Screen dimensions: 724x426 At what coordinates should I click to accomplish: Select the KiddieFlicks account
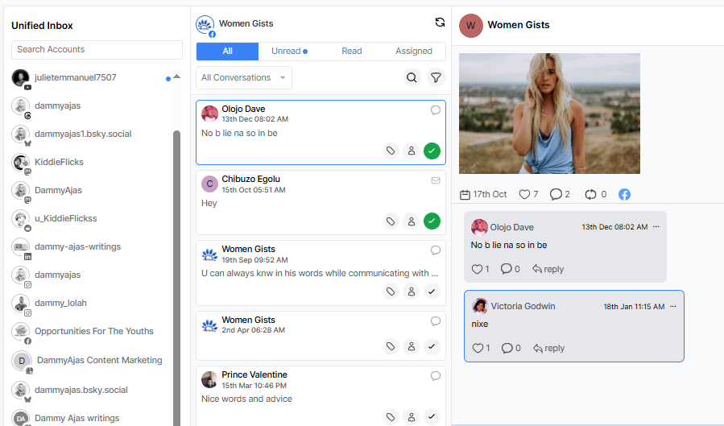[x=59, y=163]
